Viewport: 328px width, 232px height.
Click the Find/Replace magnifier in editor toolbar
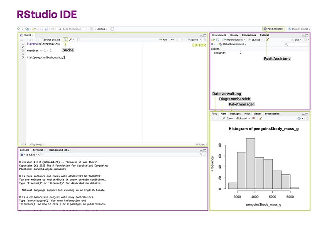65,40
